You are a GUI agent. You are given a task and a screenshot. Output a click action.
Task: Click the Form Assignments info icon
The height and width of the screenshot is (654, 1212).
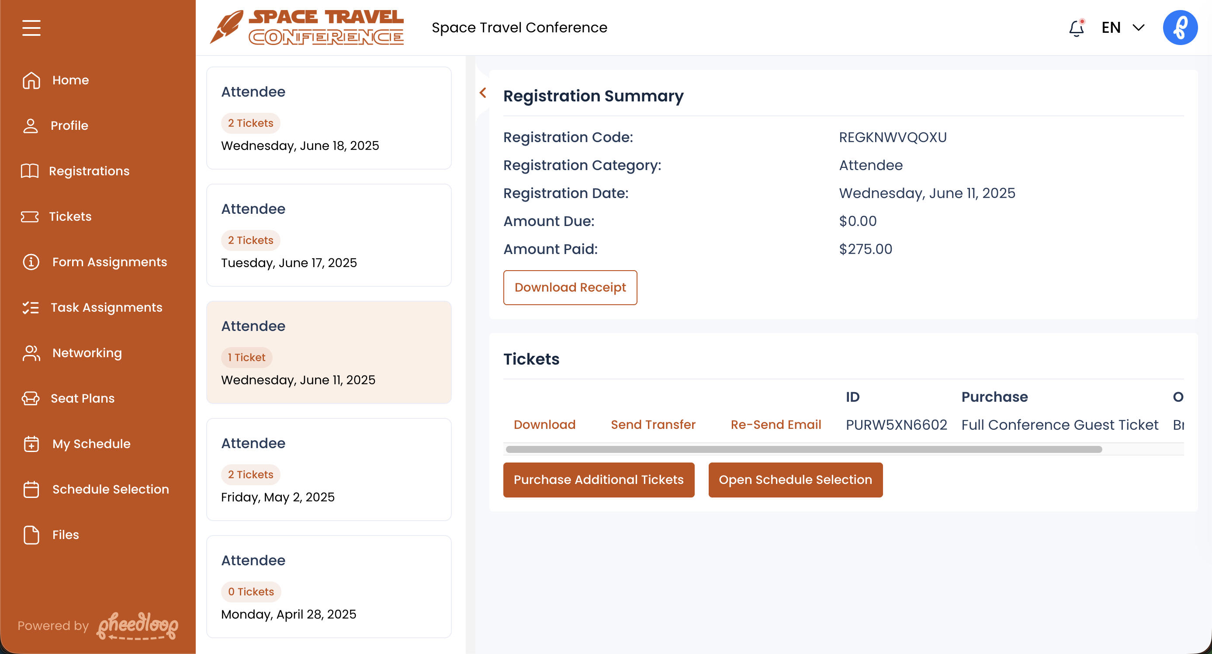31,262
